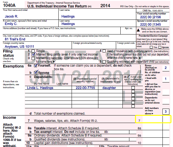
Task: Check child tax credit box for Linda
Action: click(133, 88)
